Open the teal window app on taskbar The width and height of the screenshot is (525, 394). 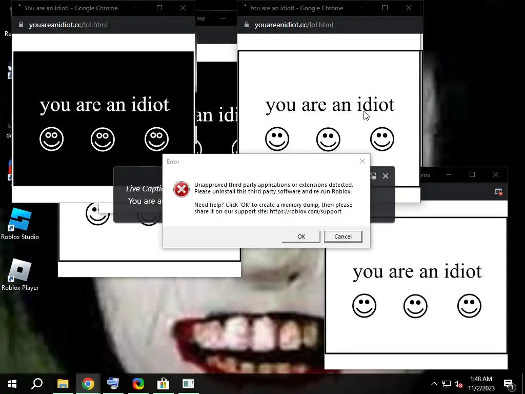(188, 384)
